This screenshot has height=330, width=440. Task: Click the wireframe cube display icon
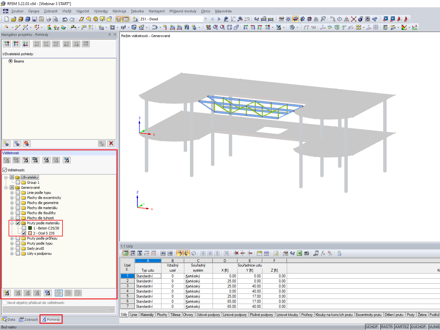point(229,27)
